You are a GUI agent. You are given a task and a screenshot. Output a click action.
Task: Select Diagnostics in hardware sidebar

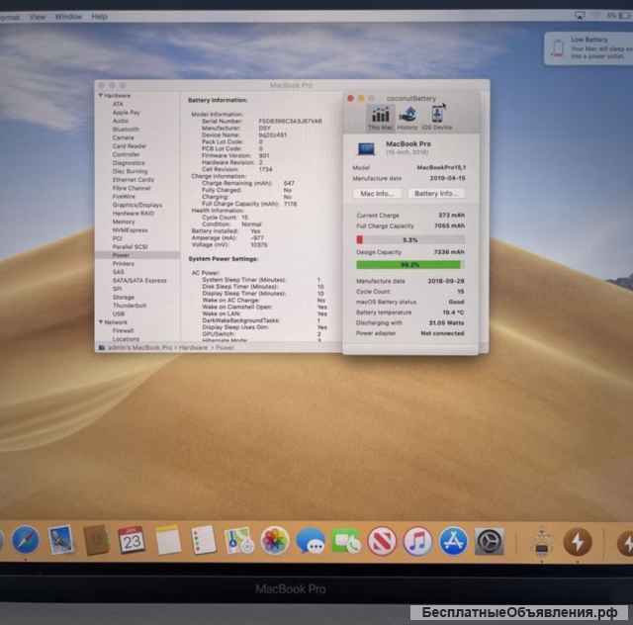pos(129,163)
